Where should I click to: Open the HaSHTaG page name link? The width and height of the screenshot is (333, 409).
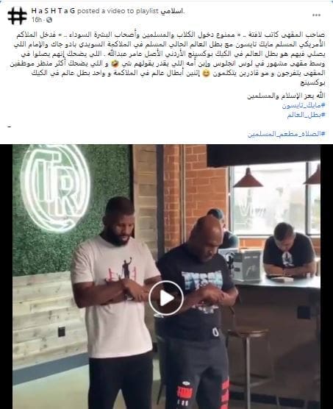[x=53, y=11]
